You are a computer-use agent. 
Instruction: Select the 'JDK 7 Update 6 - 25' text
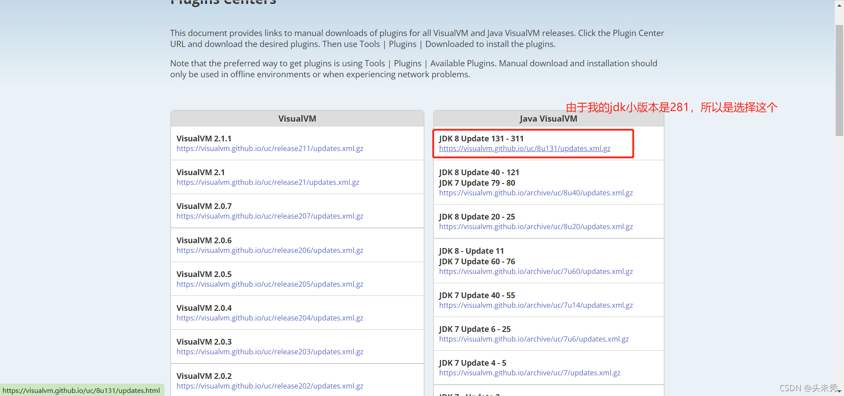coord(475,329)
